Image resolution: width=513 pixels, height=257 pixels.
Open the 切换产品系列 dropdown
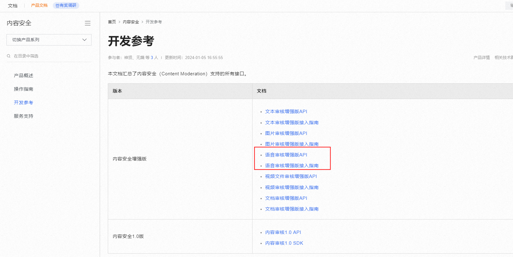pyautogui.click(x=49, y=40)
